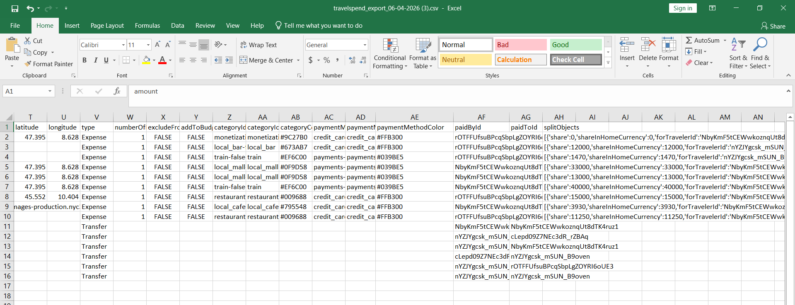Open the Data ribbon tab
This screenshot has width=795, height=305.
pyautogui.click(x=178, y=26)
